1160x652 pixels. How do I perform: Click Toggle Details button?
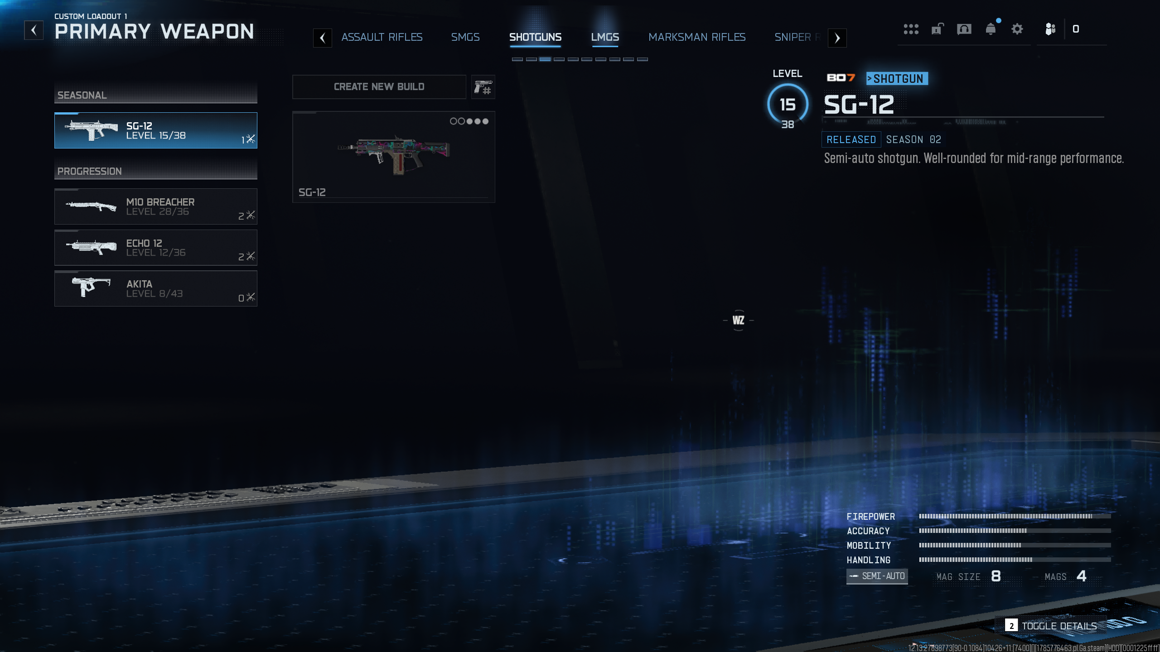(1051, 626)
